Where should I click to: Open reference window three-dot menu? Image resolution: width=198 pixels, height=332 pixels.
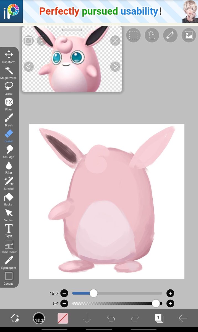tap(42, 41)
